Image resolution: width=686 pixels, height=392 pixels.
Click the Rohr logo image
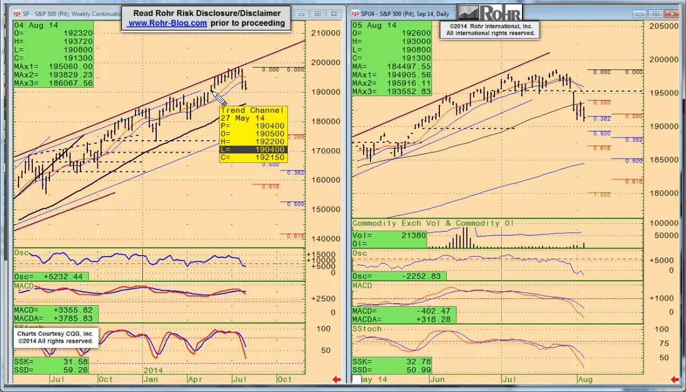point(490,13)
